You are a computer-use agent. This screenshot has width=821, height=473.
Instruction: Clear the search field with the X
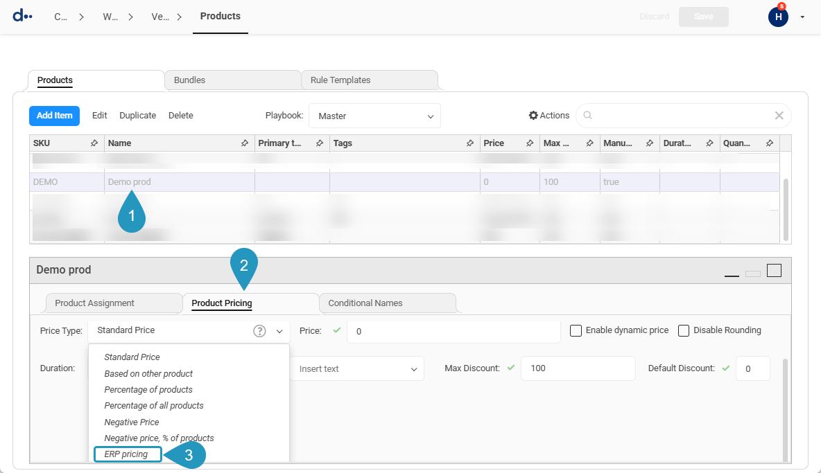pyautogui.click(x=779, y=116)
